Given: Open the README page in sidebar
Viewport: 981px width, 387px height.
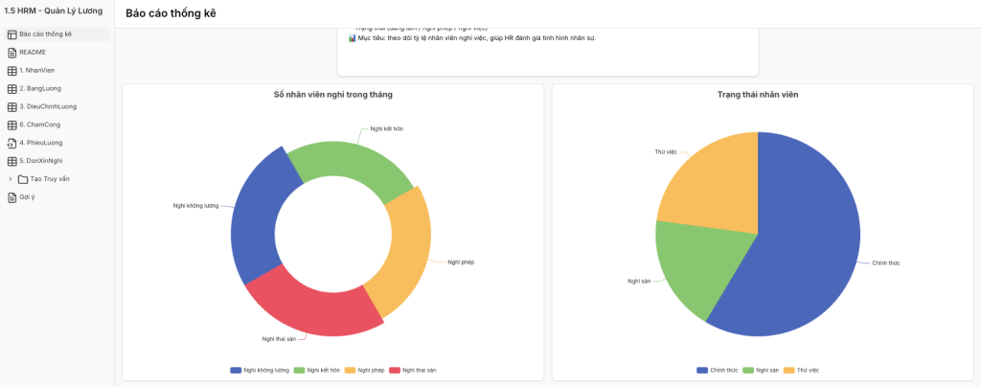Looking at the screenshot, I should click(33, 52).
